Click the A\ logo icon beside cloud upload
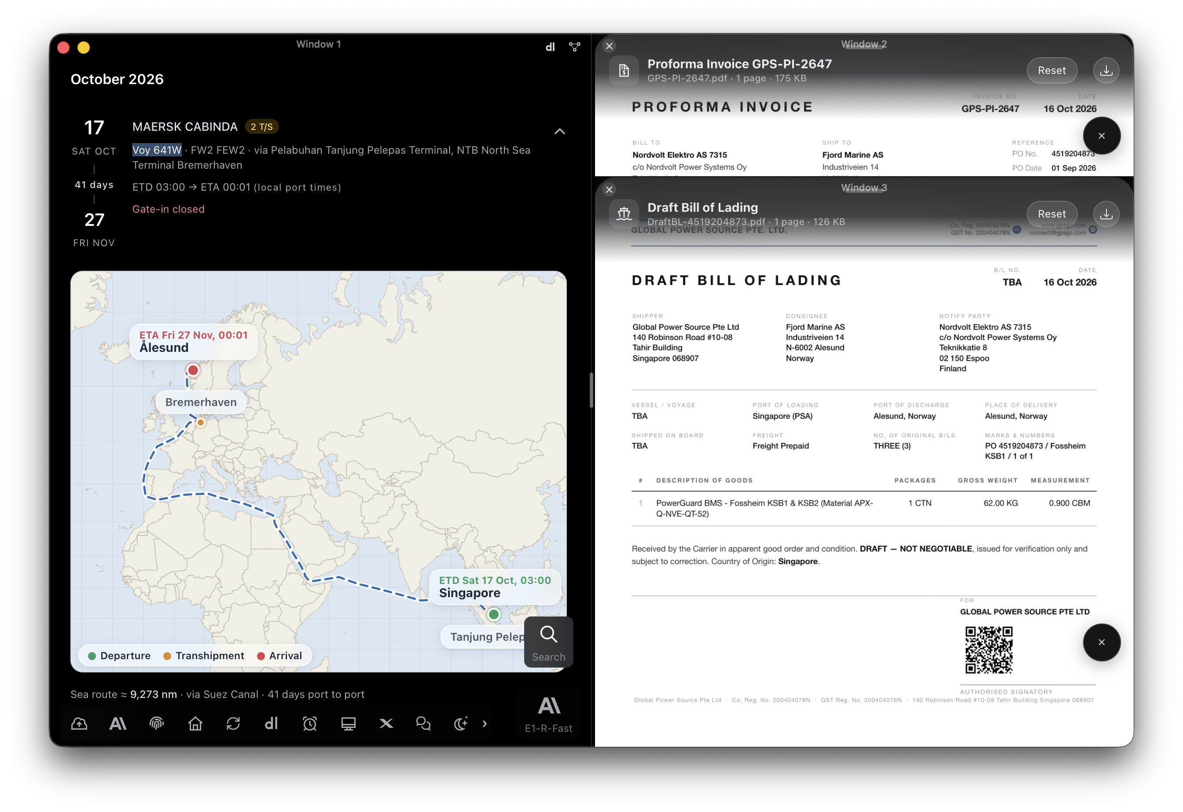 [x=118, y=723]
